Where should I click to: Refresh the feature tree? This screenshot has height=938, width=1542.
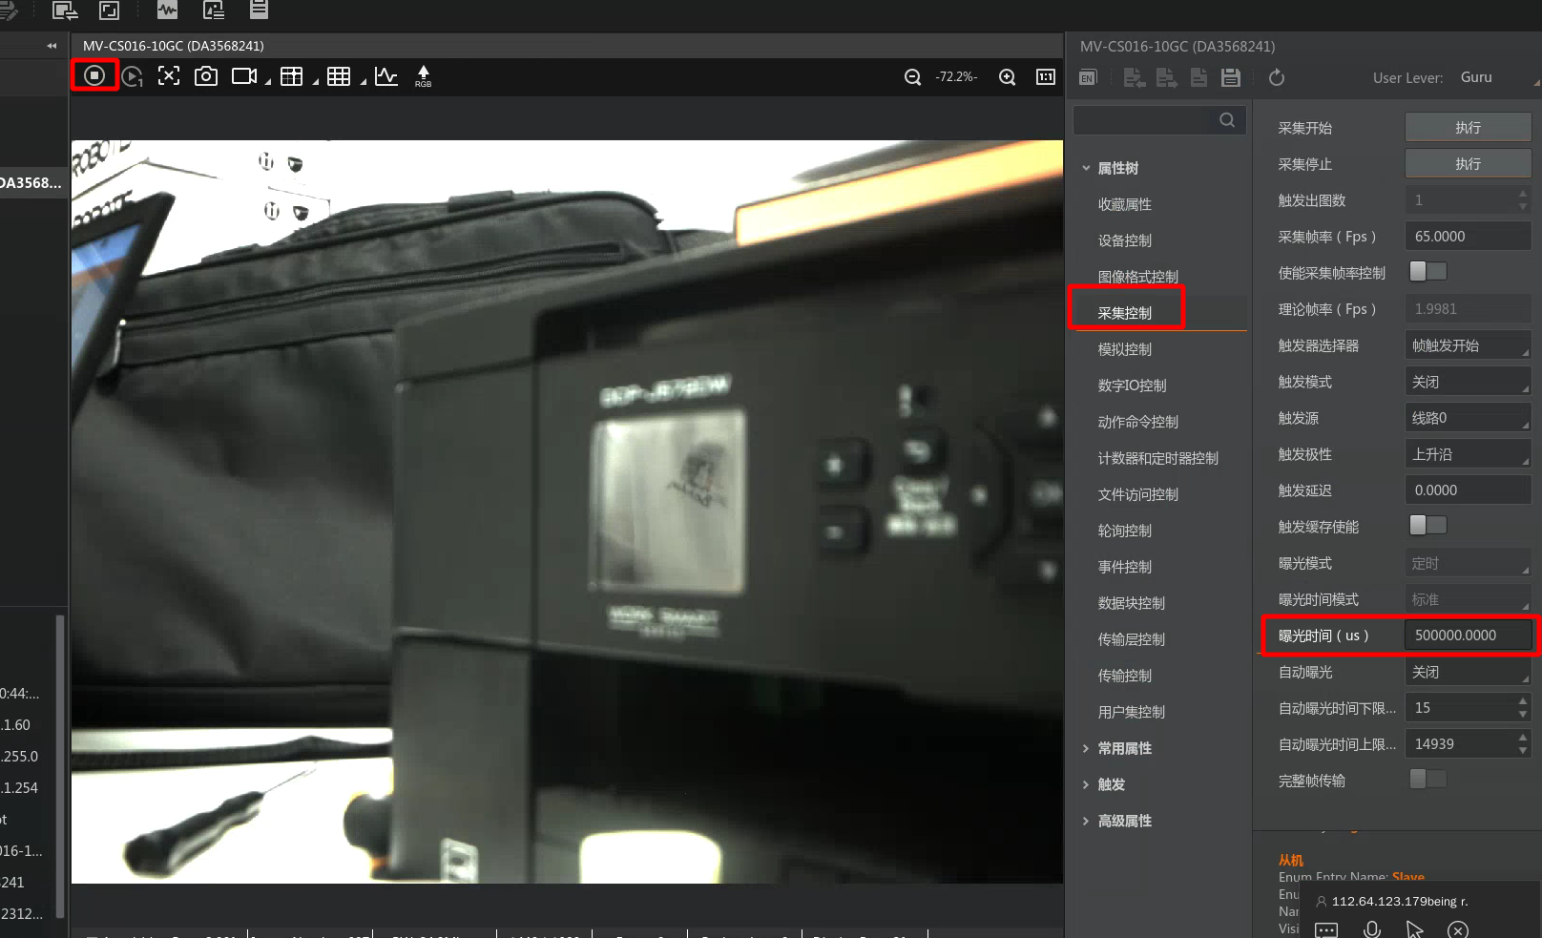click(1277, 78)
